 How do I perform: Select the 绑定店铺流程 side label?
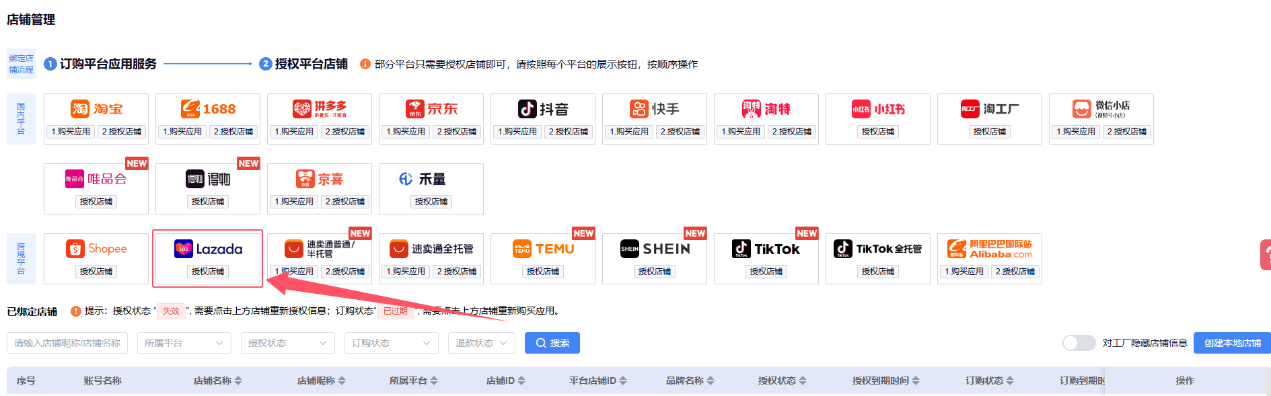pyautogui.click(x=21, y=64)
